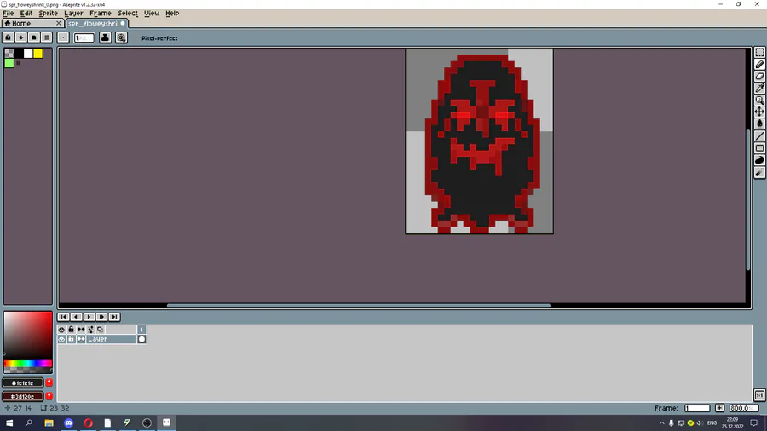The image size is (767, 431).
Task: Open the Help menu
Action: [x=172, y=13]
